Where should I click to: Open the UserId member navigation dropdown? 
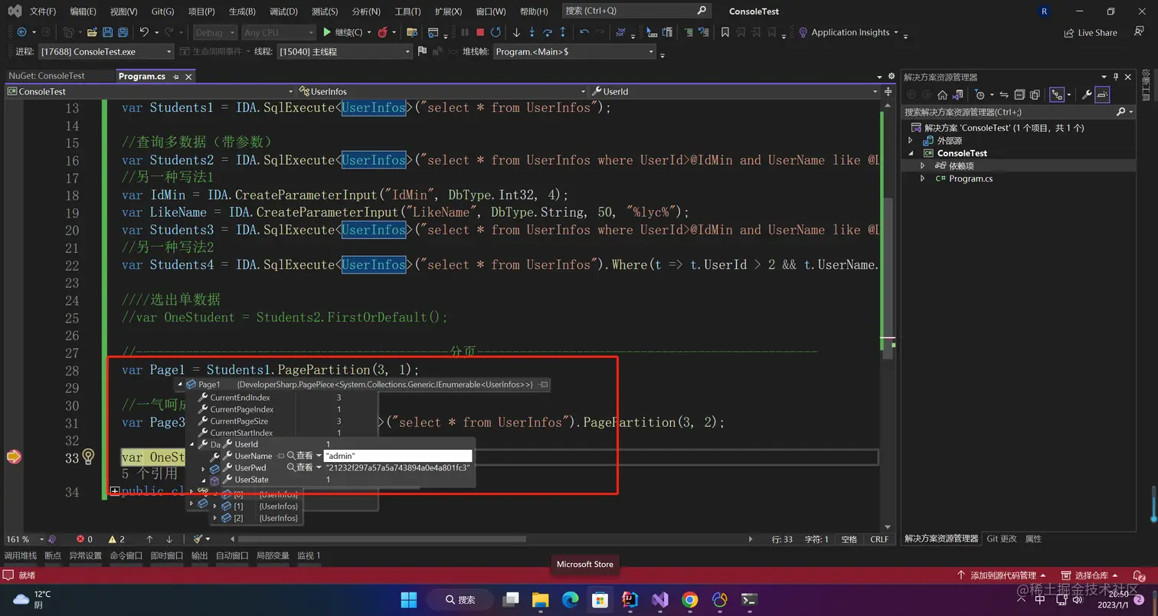point(736,91)
